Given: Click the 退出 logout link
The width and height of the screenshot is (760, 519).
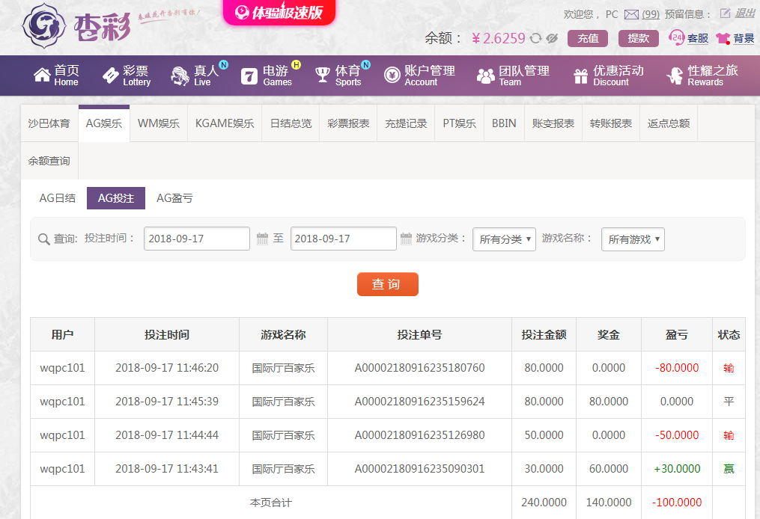Looking at the screenshot, I should pyautogui.click(x=745, y=13).
